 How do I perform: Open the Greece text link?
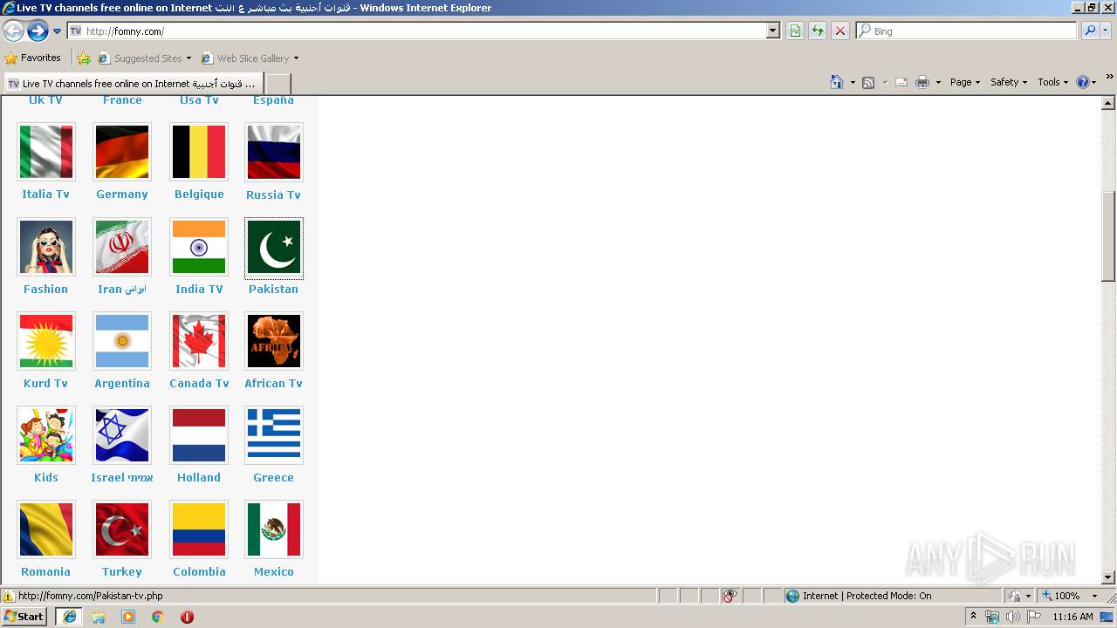pyautogui.click(x=273, y=477)
